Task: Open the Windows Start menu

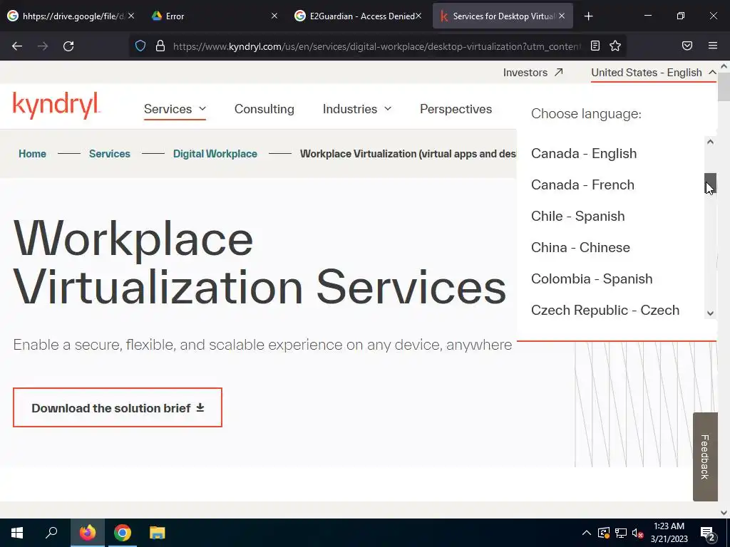Action: [x=17, y=533]
